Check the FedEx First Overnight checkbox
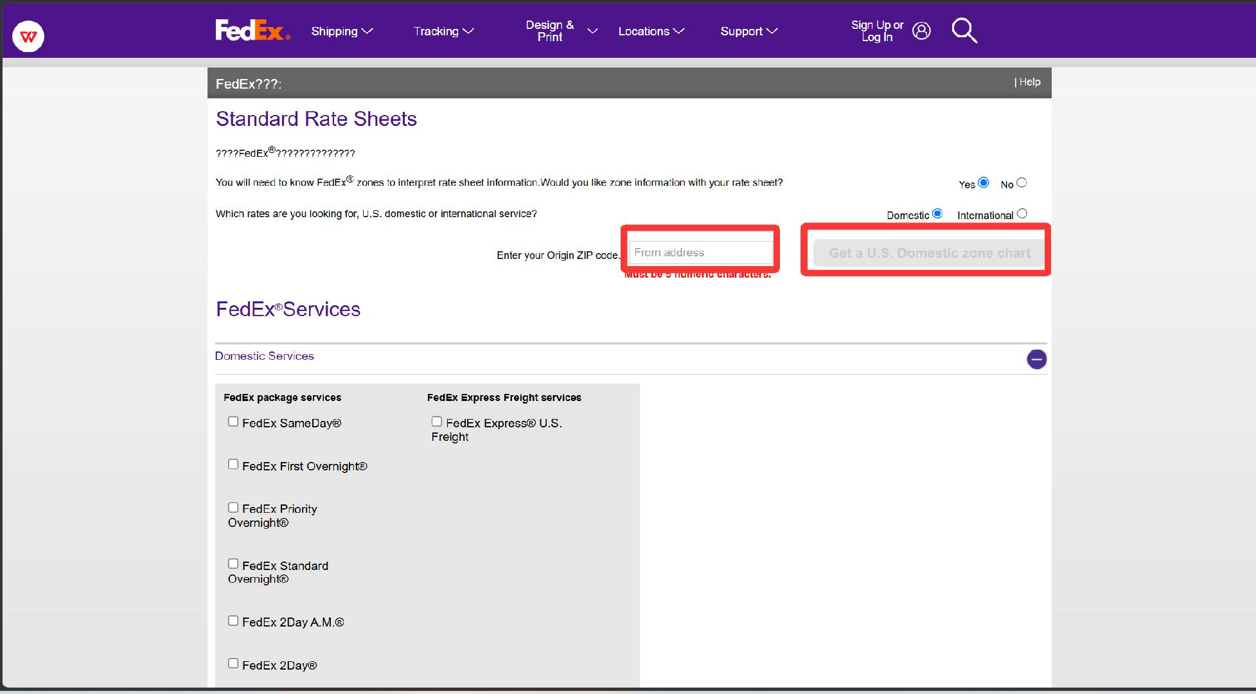Viewport: 1256px width, 694px height. click(x=233, y=464)
